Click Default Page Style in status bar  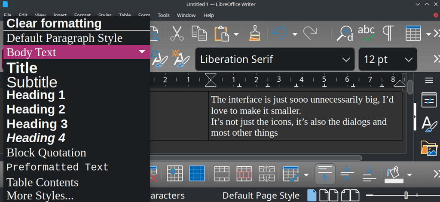261,196
